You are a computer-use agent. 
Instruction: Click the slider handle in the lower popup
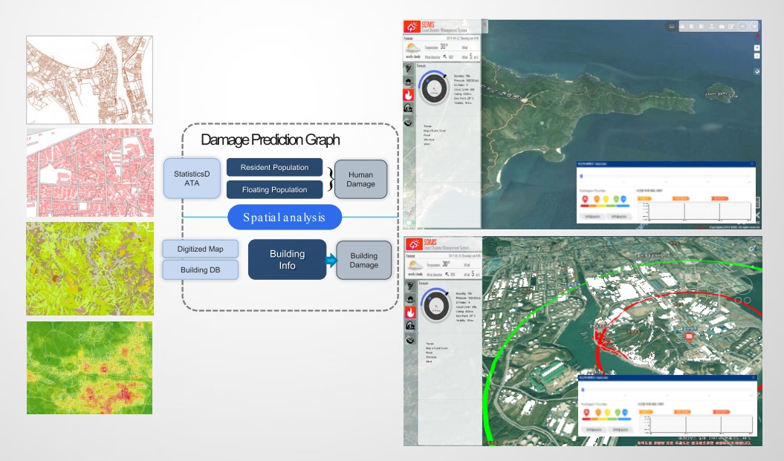583,390
